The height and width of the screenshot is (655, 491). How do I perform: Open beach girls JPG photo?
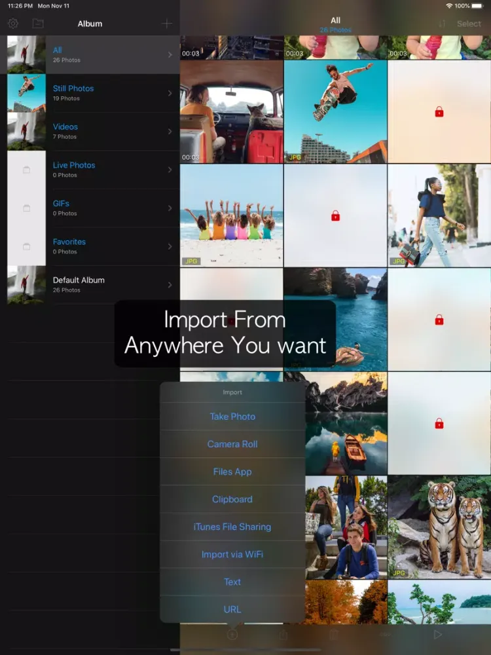tap(232, 215)
